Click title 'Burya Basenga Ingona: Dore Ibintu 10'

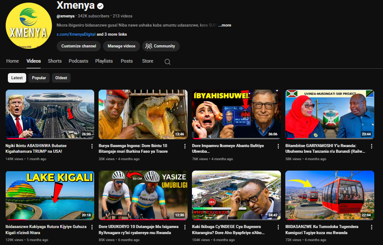133,148
